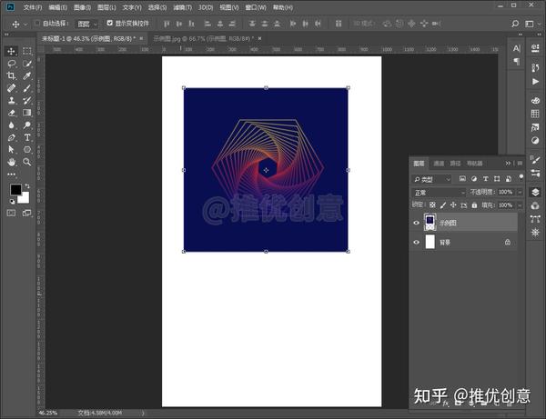546x419 pixels.
Task: Open the Paragraph panel icon
Action: tap(516, 62)
